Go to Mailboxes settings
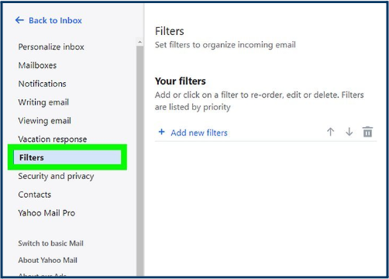Viewport: 389px width, 279px height. (37, 65)
